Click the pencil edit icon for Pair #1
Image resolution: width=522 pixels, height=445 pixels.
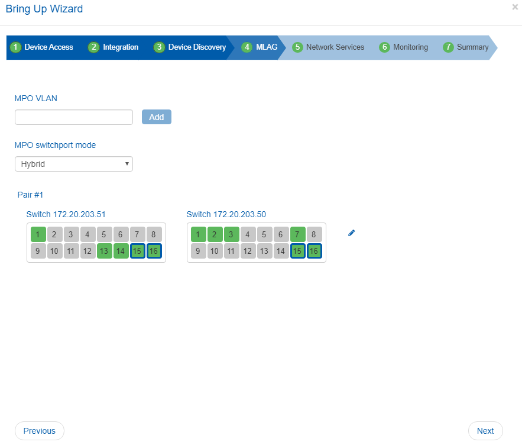352,233
